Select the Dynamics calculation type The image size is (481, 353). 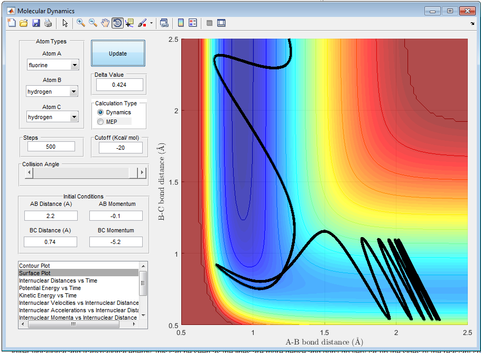pyautogui.click(x=101, y=113)
